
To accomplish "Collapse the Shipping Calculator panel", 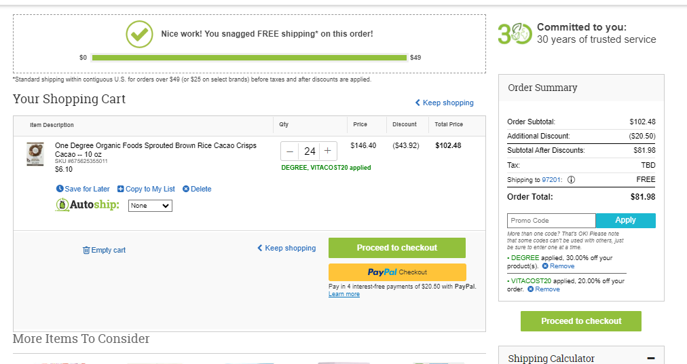I will click(x=651, y=359).
